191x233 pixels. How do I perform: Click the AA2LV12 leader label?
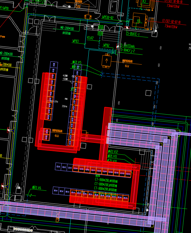pyautogui.click(x=113, y=151)
